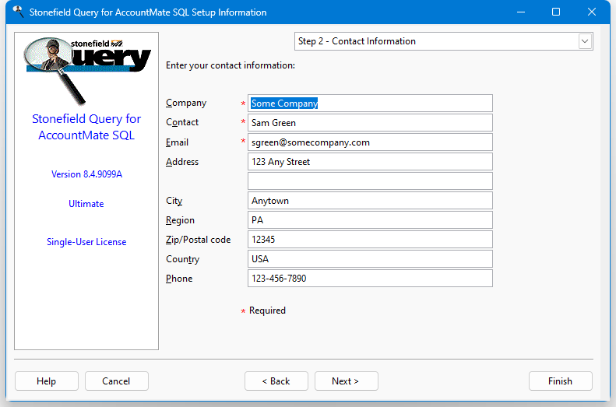The height and width of the screenshot is (407, 616).
Task: Click the Contact field with Sam Green
Action: [370, 122]
